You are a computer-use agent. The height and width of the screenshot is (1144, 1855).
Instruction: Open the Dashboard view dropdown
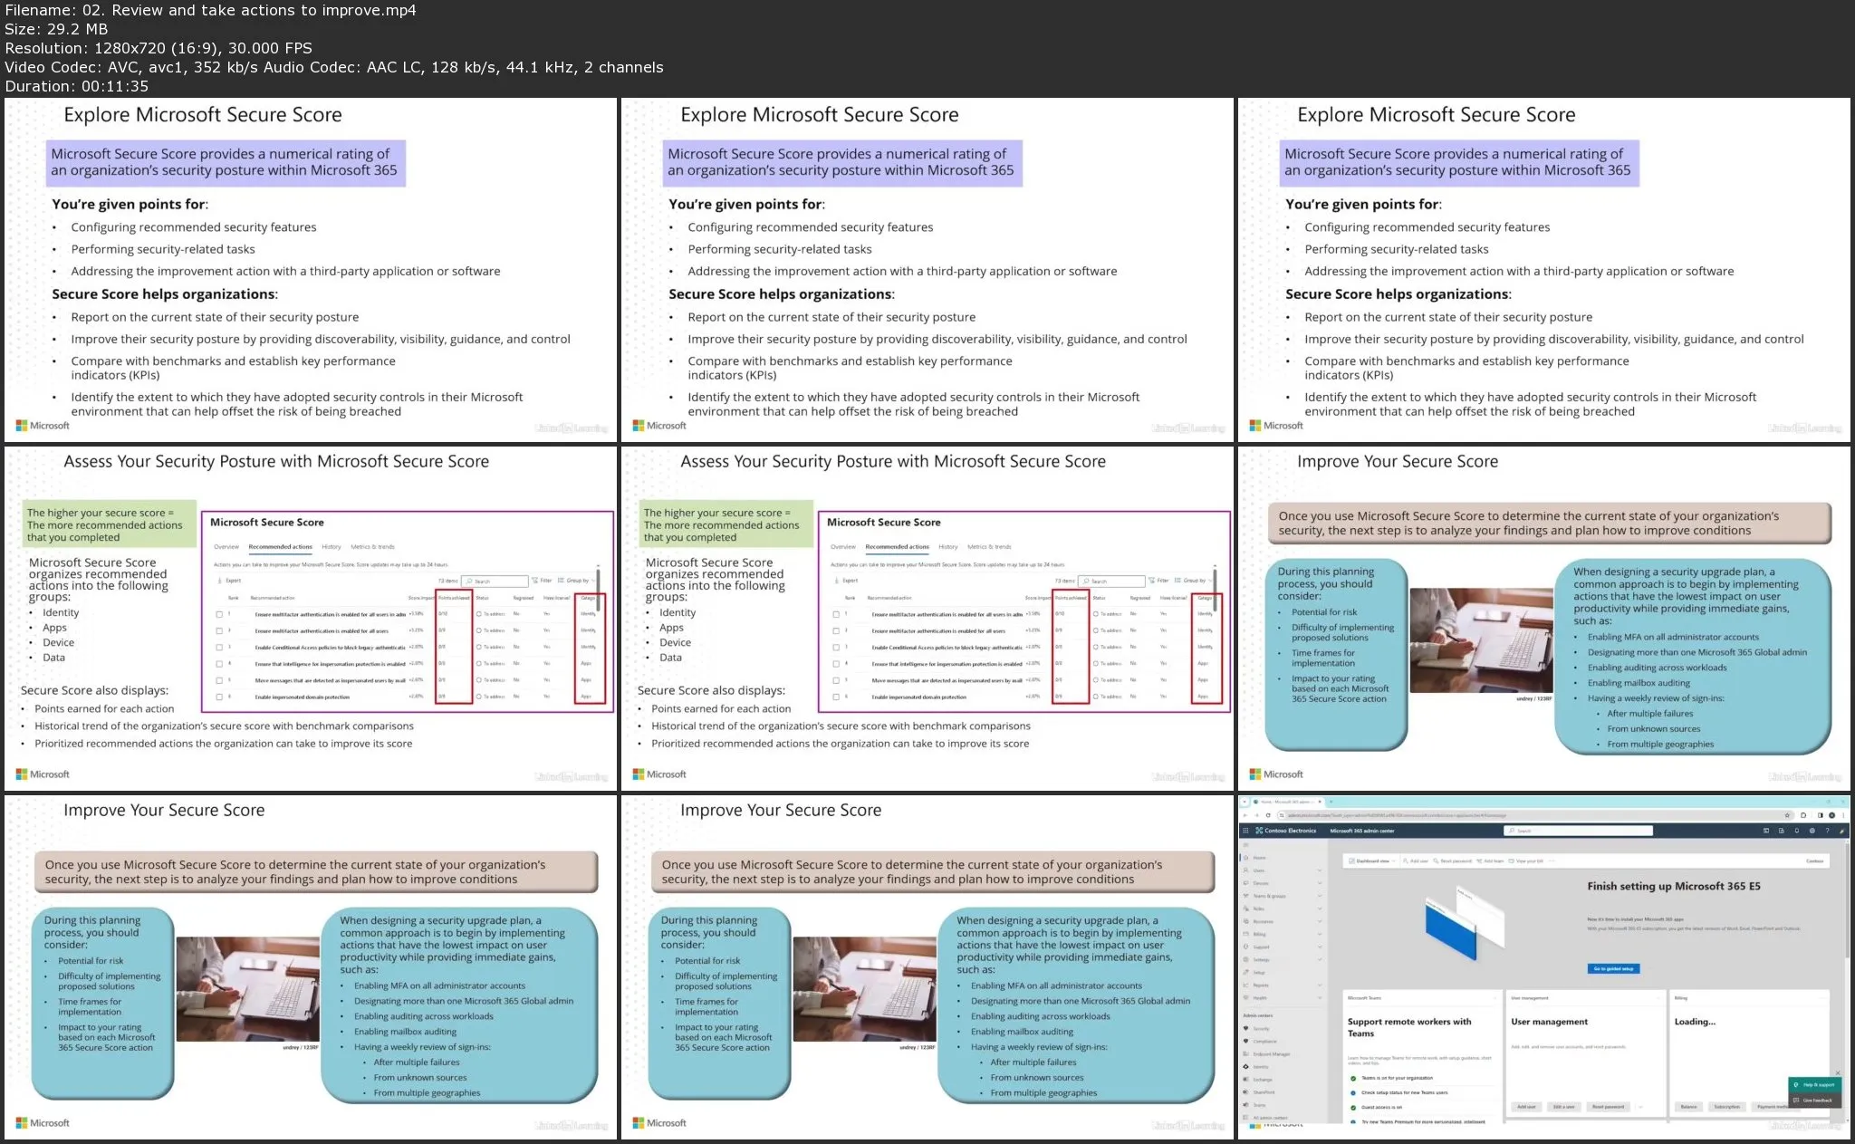[1372, 860]
